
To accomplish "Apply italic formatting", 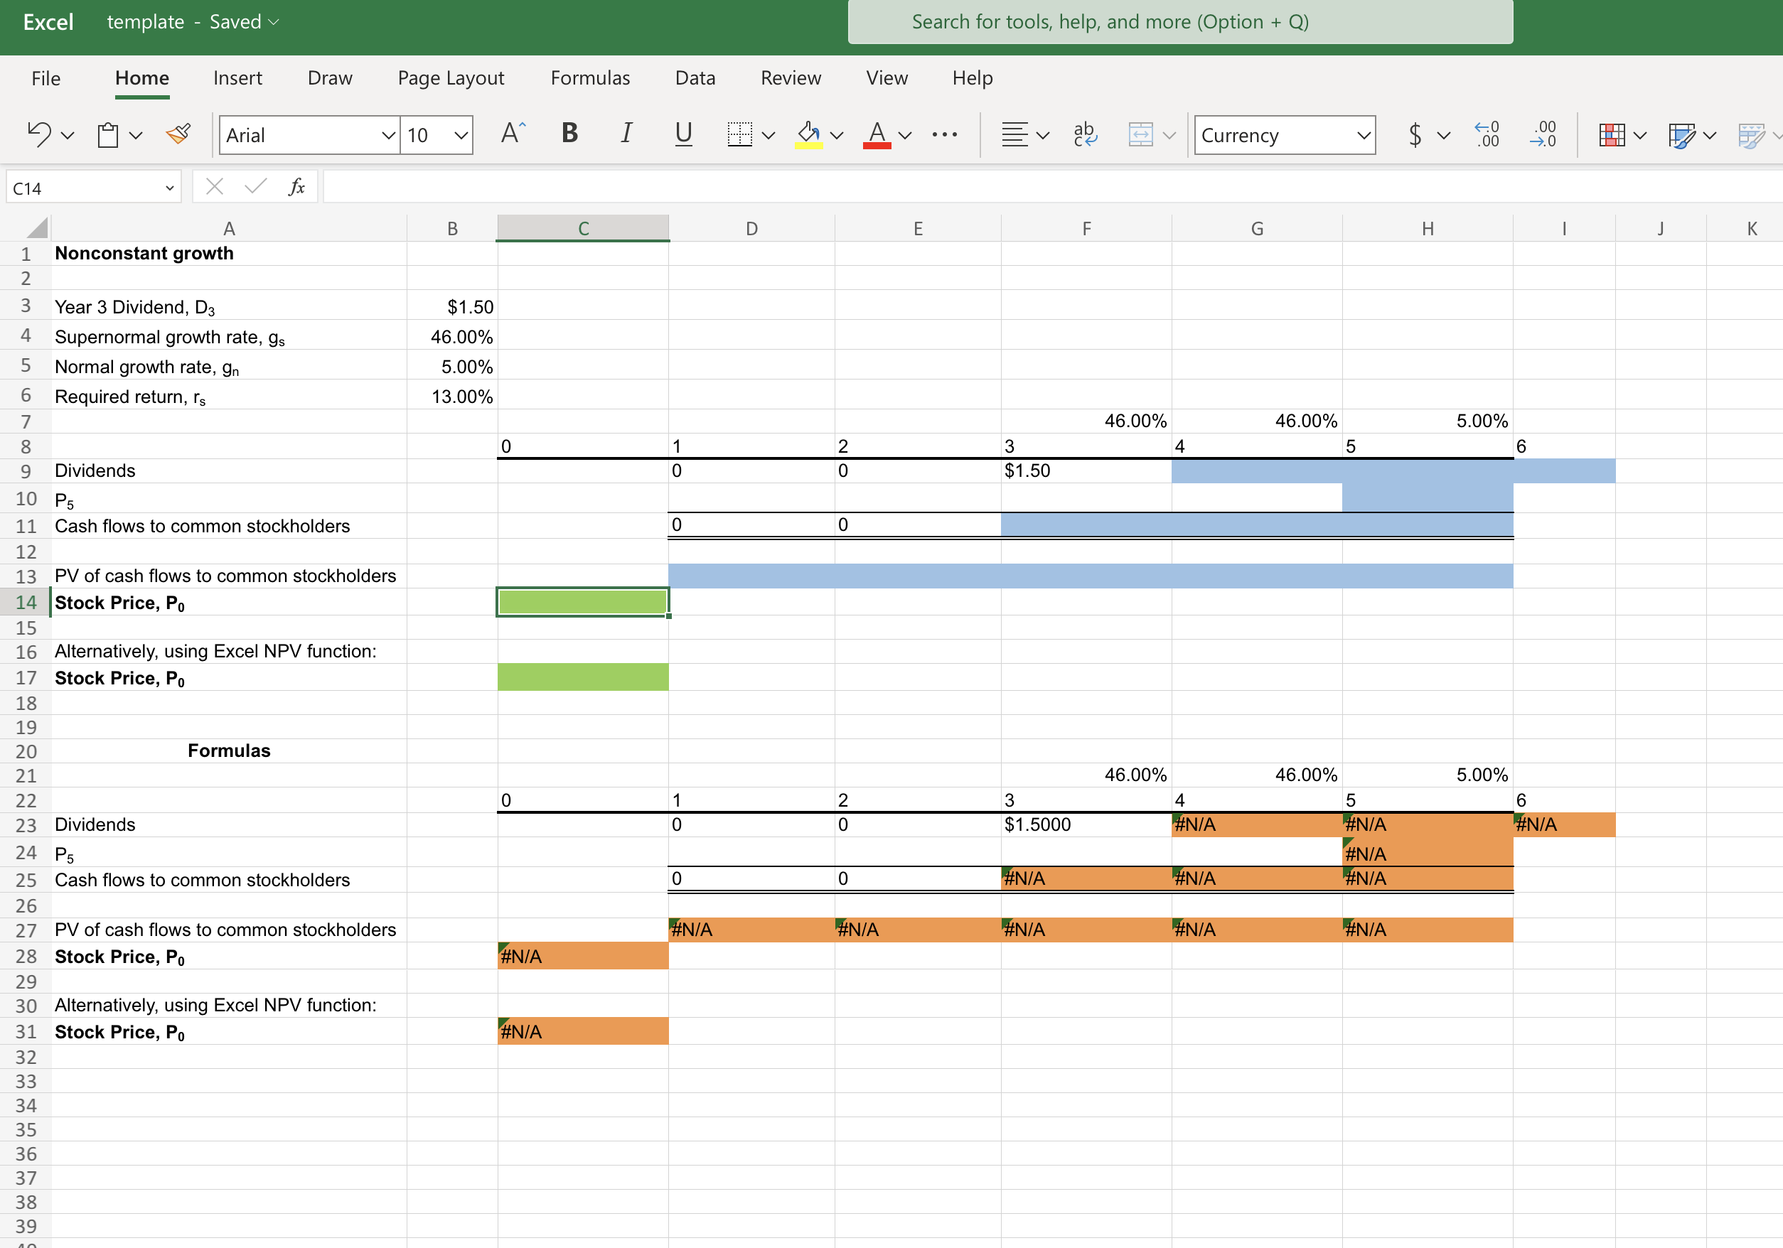I will coord(626,134).
